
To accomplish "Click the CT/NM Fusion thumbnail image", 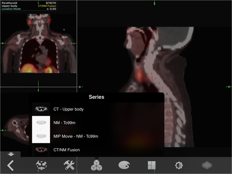I will pos(41,150).
